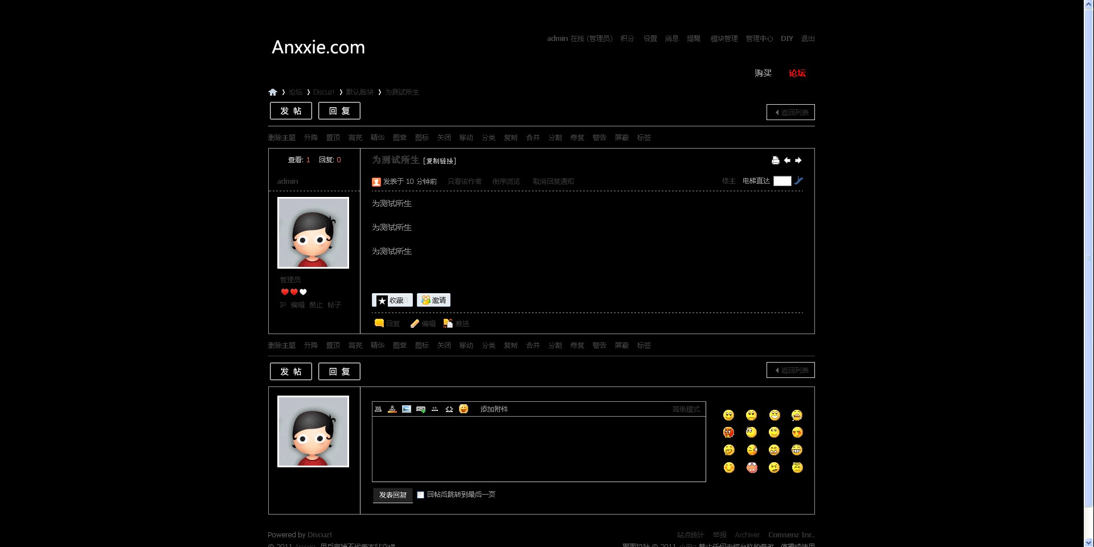Screen dimensions: 1094x547
Task: Open Archiver footer link
Action: point(747,535)
